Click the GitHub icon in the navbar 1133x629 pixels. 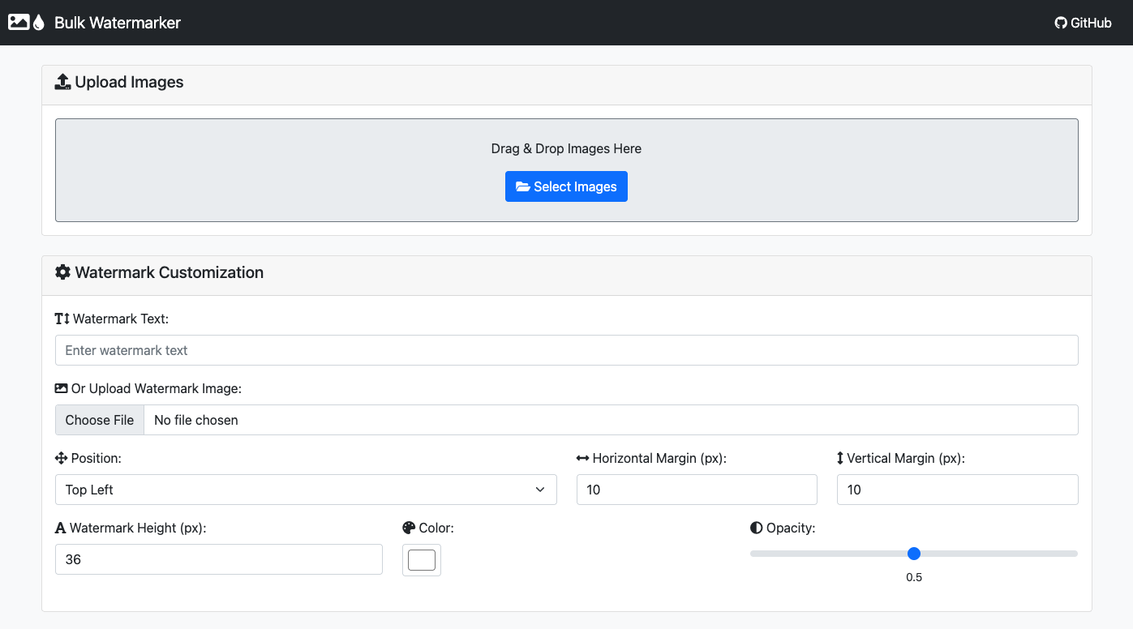pos(1060,23)
